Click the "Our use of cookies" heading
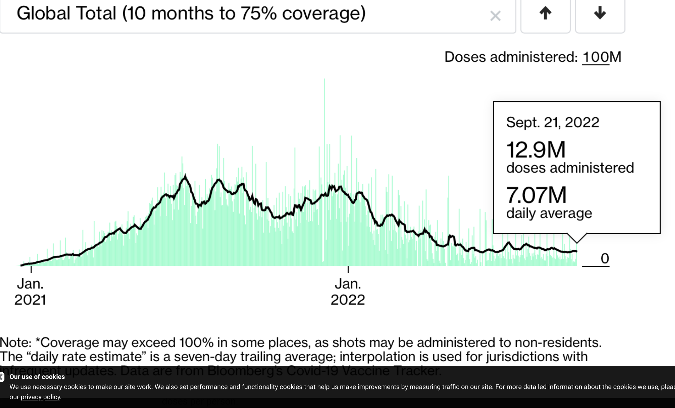 (37, 377)
